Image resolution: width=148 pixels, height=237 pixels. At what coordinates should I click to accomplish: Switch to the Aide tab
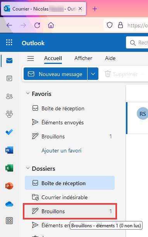[110, 58]
